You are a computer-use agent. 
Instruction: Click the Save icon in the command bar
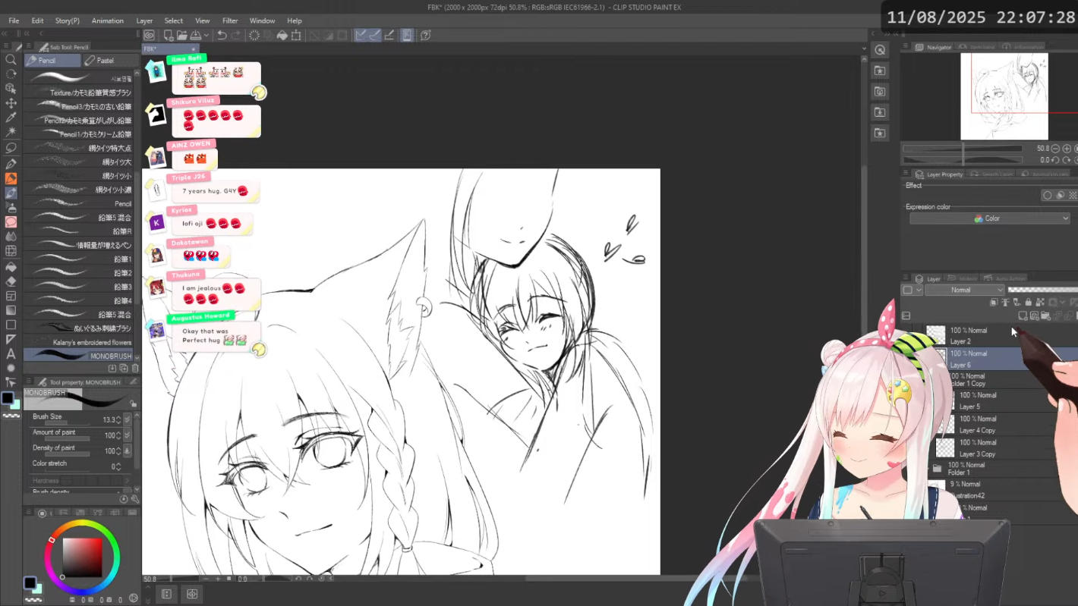pyautogui.click(x=196, y=35)
